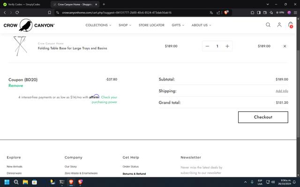
Task: Open the Folding Table Base product thumbnail
Action: (x=20, y=46)
